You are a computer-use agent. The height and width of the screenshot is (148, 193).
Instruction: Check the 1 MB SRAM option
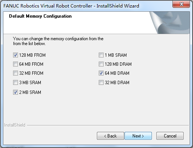tap(101, 55)
